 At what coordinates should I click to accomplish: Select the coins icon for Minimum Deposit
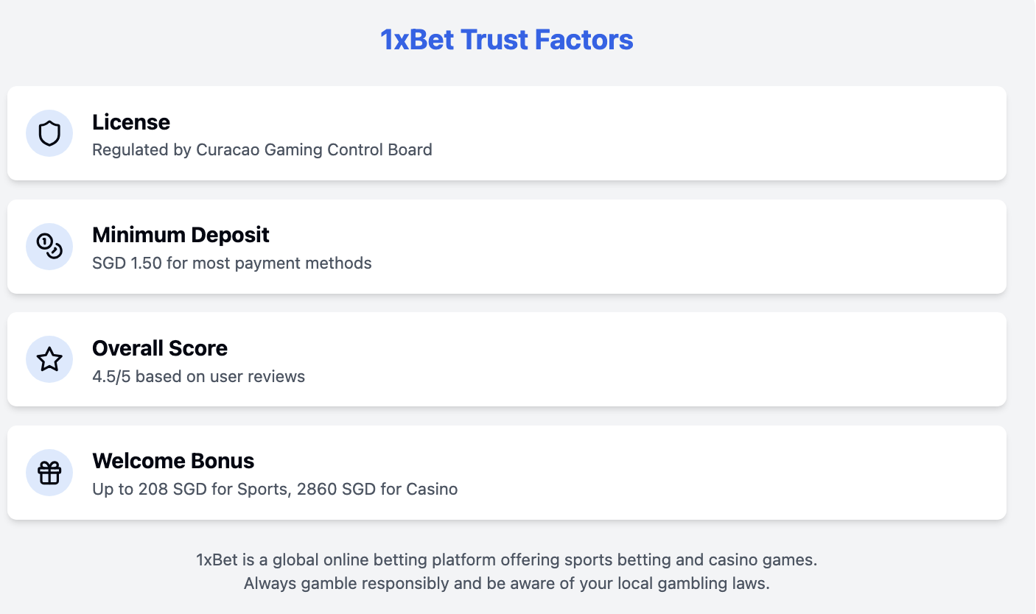pos(49,247)
